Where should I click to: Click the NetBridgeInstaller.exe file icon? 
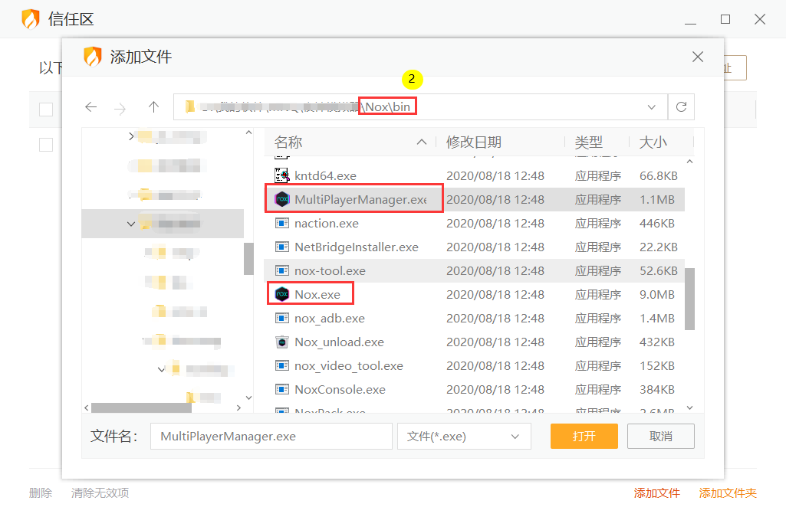pos(282,247)
